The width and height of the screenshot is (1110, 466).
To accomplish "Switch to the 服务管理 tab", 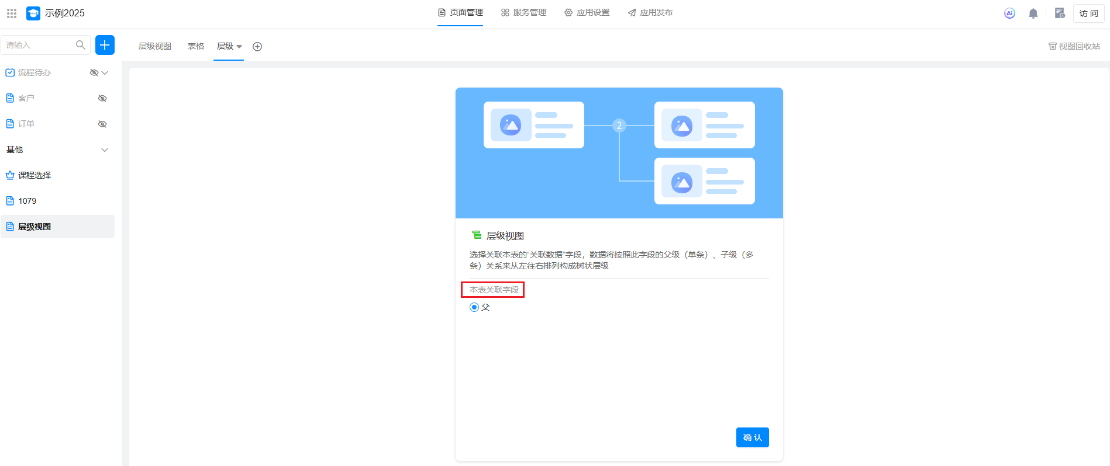I will point(523,13).
